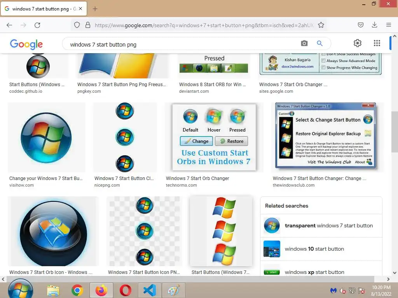This screenshot has width=398, height=298.
Task: Click the forward navigation arrow
Action: (23, 25)
